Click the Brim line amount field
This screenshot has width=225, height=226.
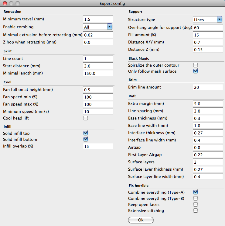208,87
